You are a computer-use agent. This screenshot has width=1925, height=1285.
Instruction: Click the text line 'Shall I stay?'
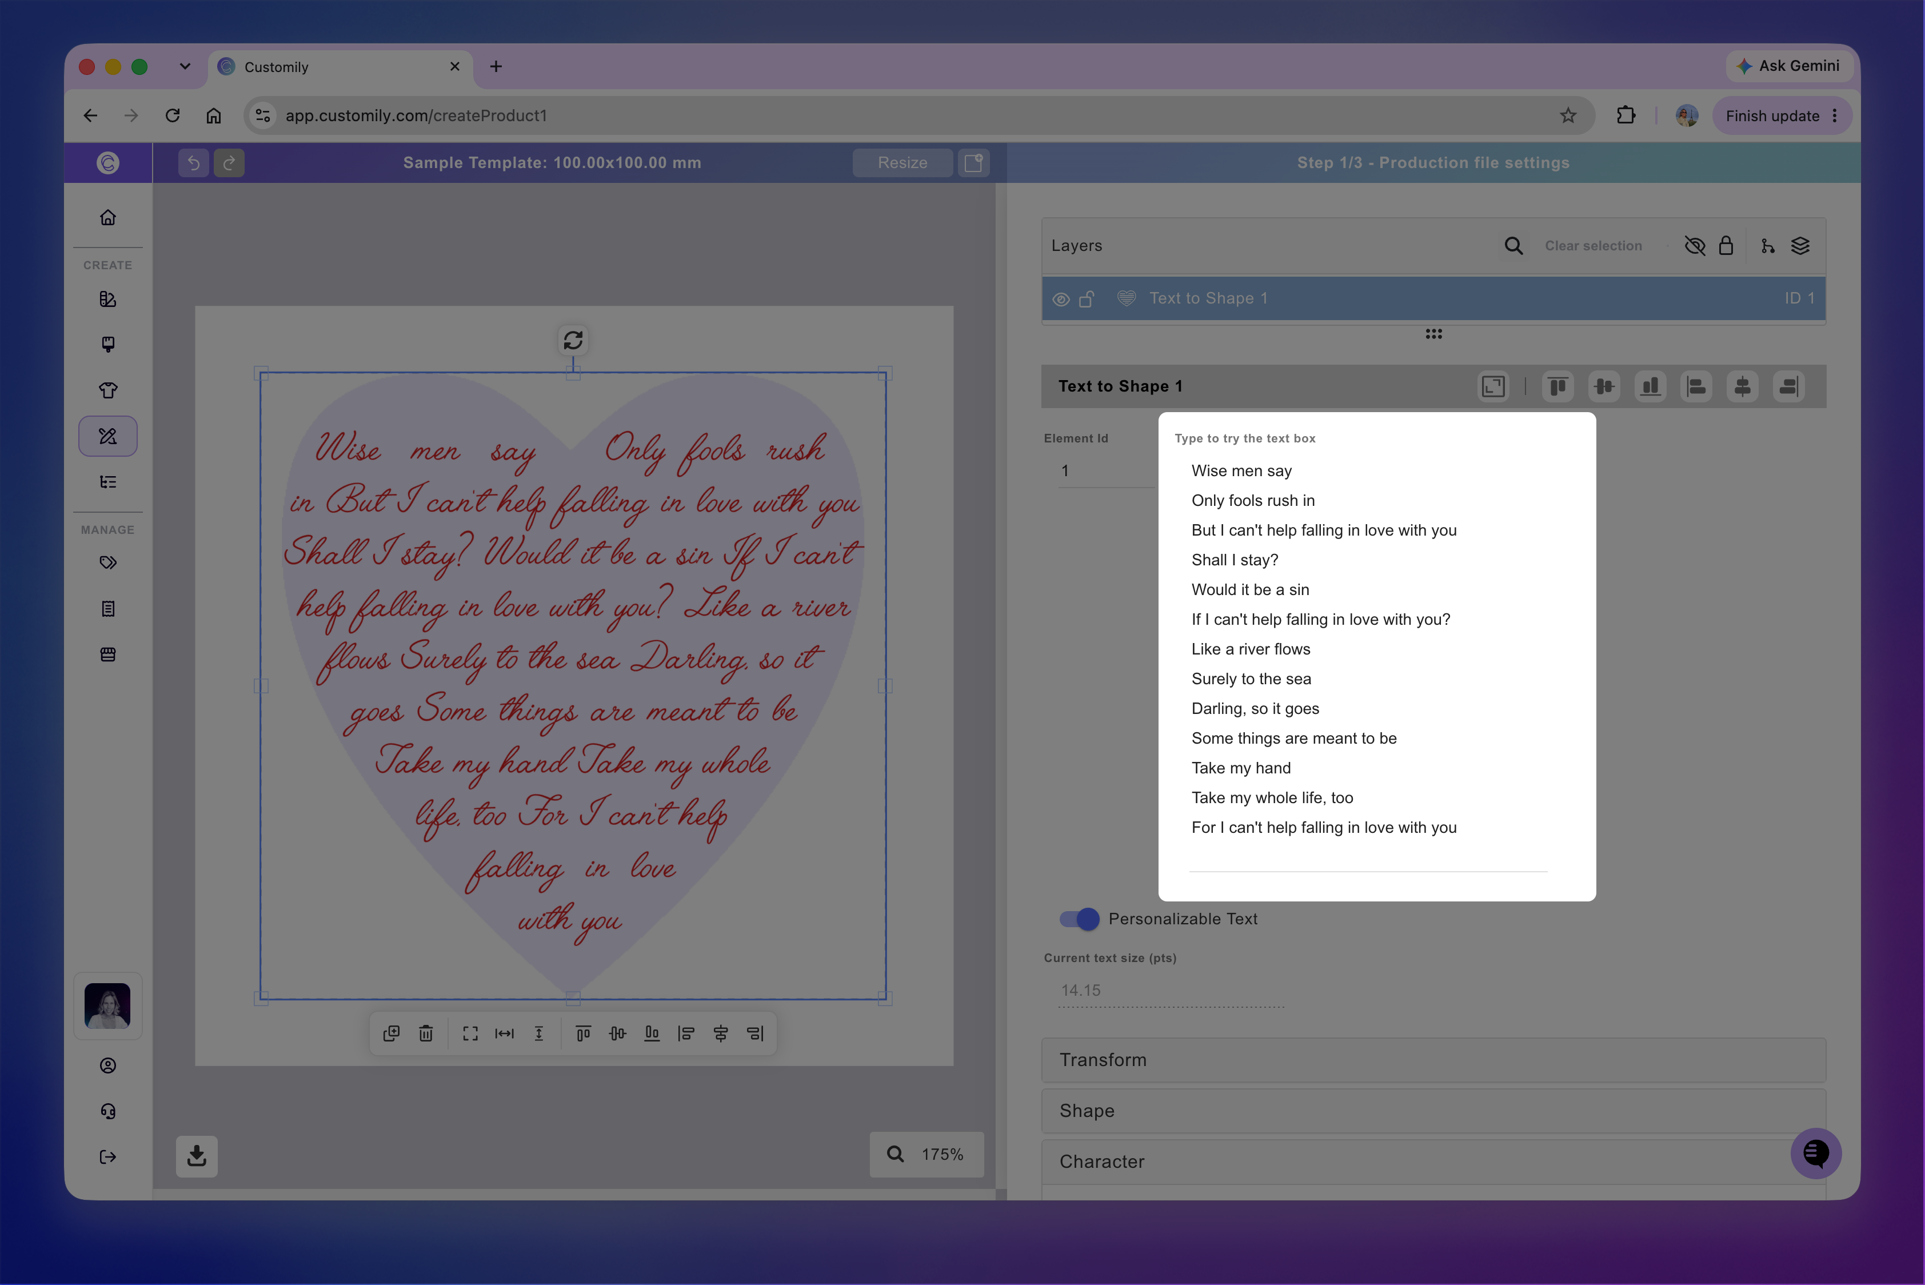1234,561
